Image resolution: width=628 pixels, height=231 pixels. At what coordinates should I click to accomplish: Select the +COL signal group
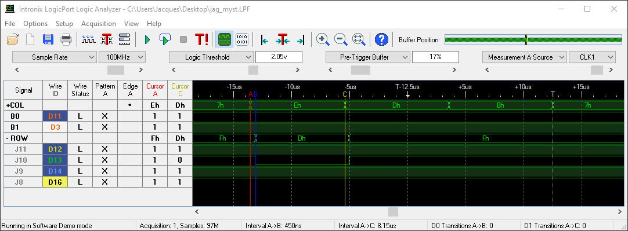pos(24,105)
